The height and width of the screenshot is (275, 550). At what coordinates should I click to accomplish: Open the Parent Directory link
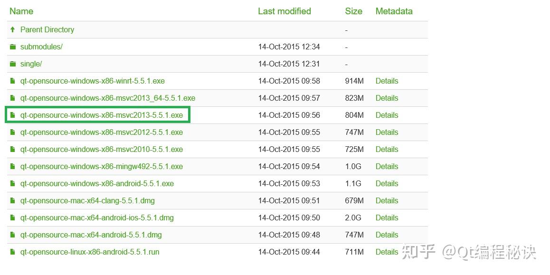point(47,29)
